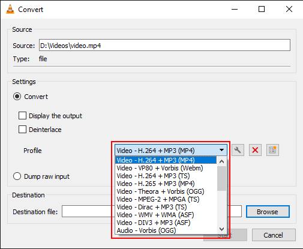Pick Video - DIV3 + MP3 (ASF)
This screenshot has height=249, width=303.
pyautogui.click(x=166, y=223)
